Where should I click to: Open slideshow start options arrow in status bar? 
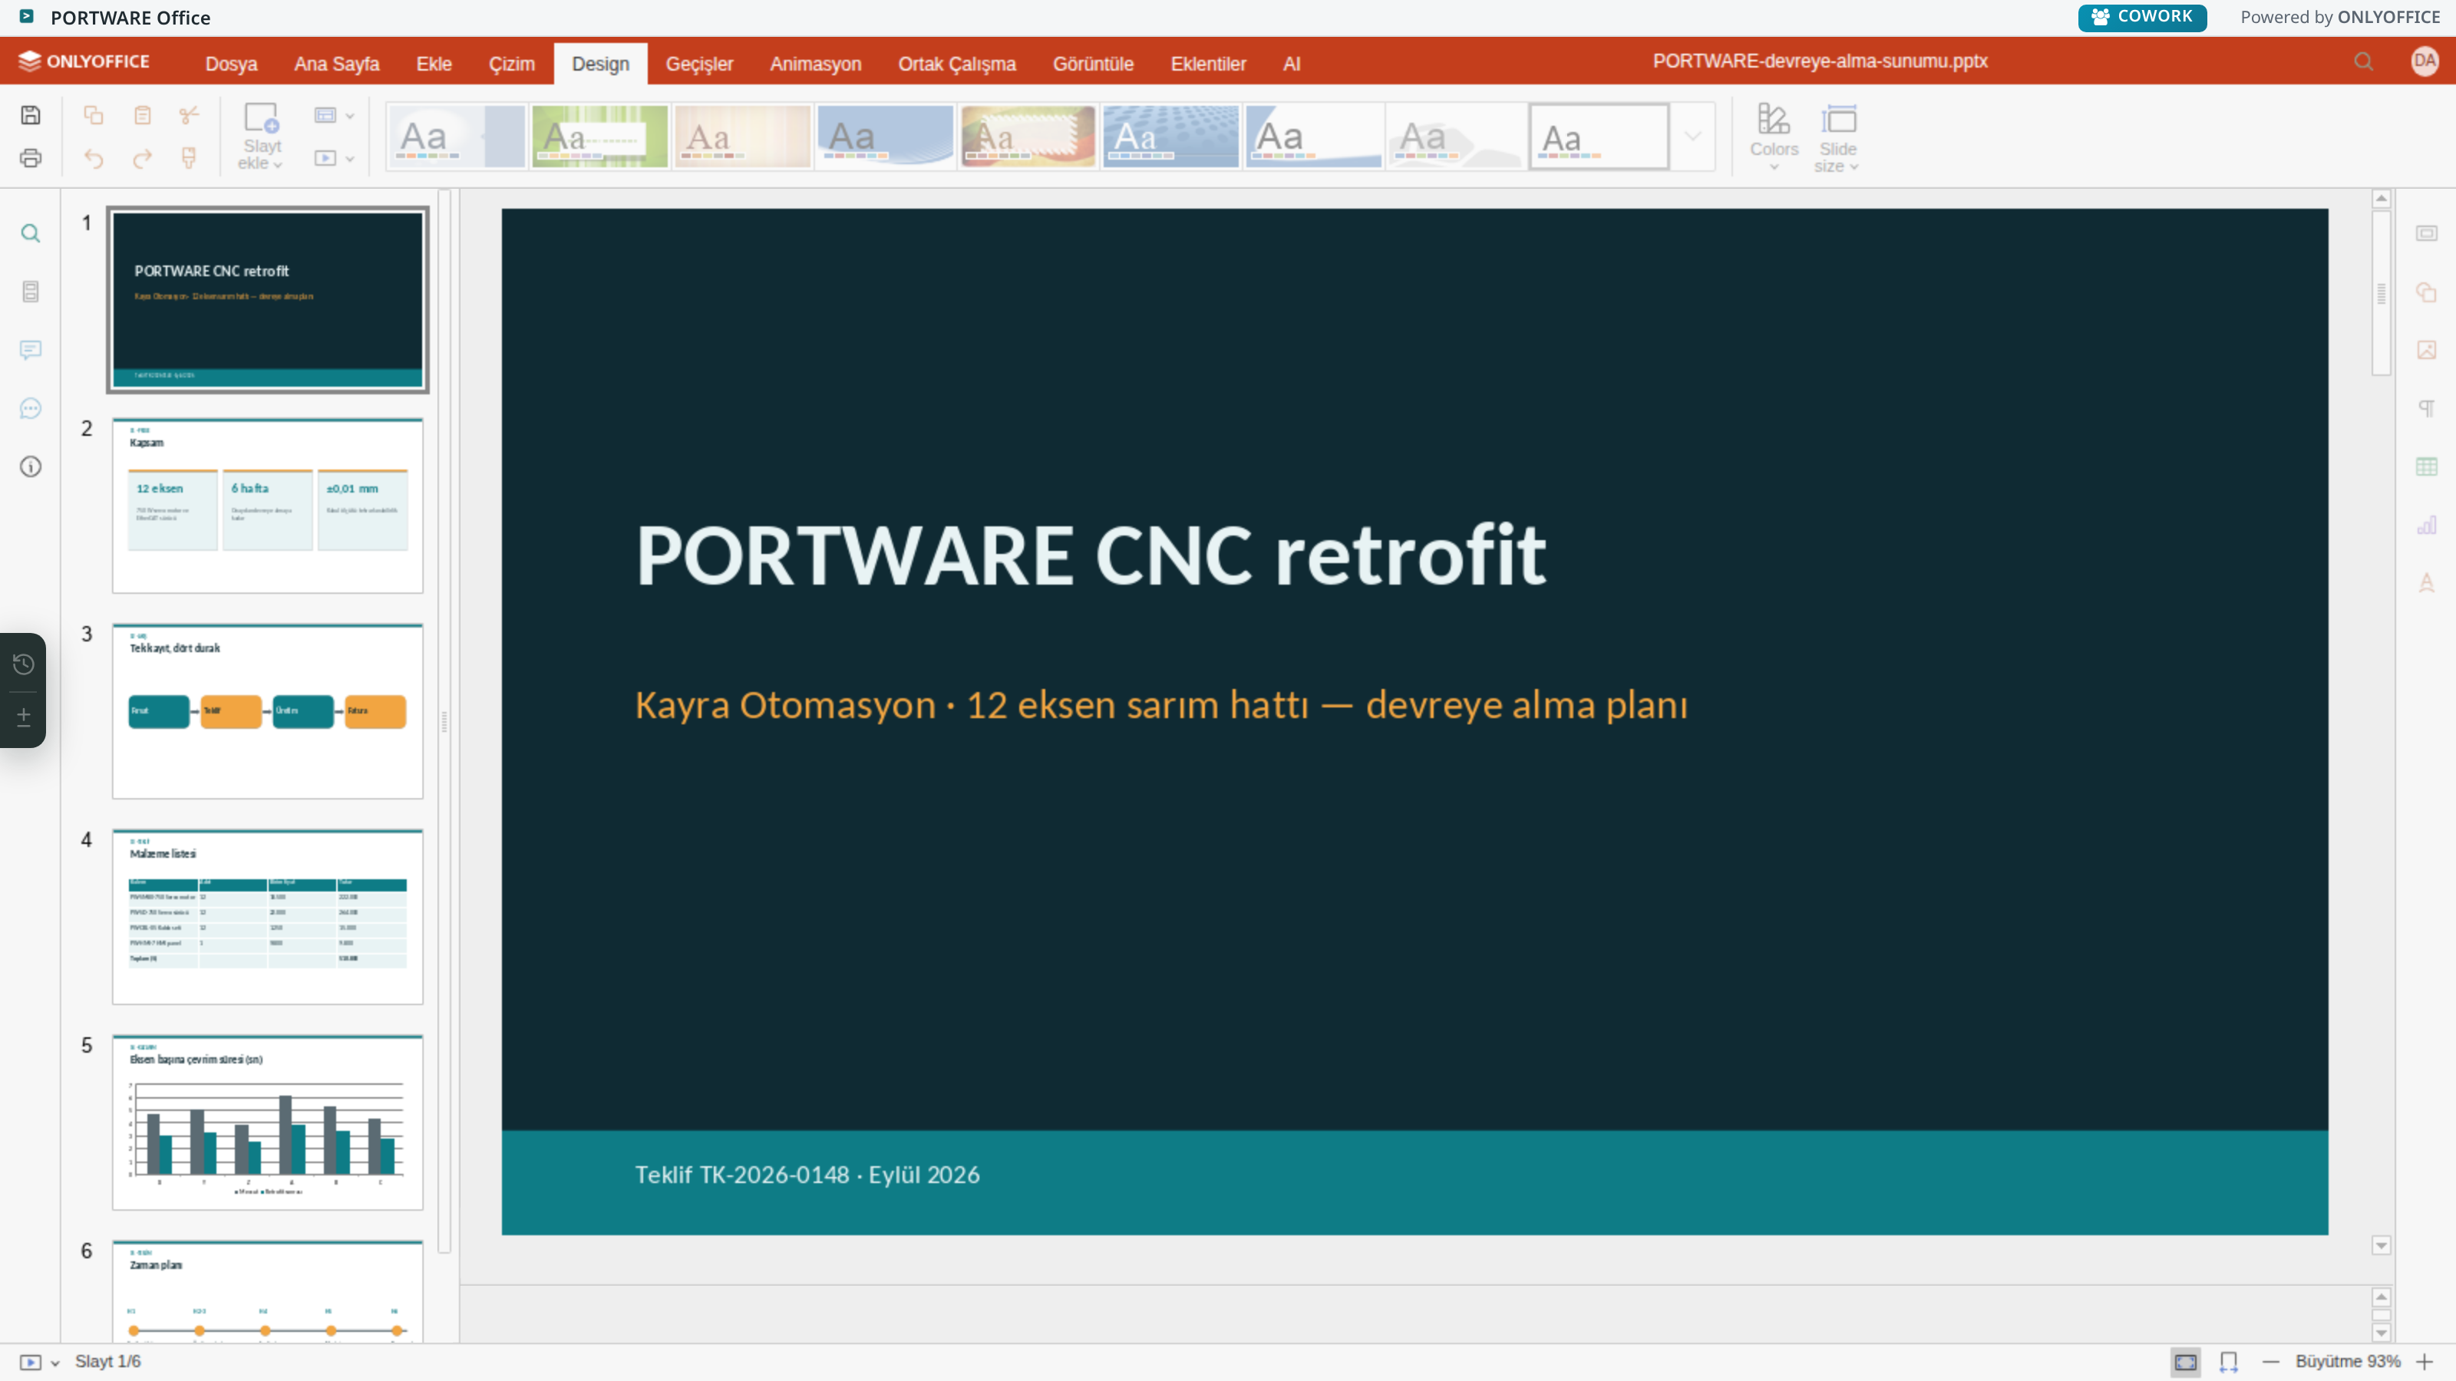[55, 1363]
